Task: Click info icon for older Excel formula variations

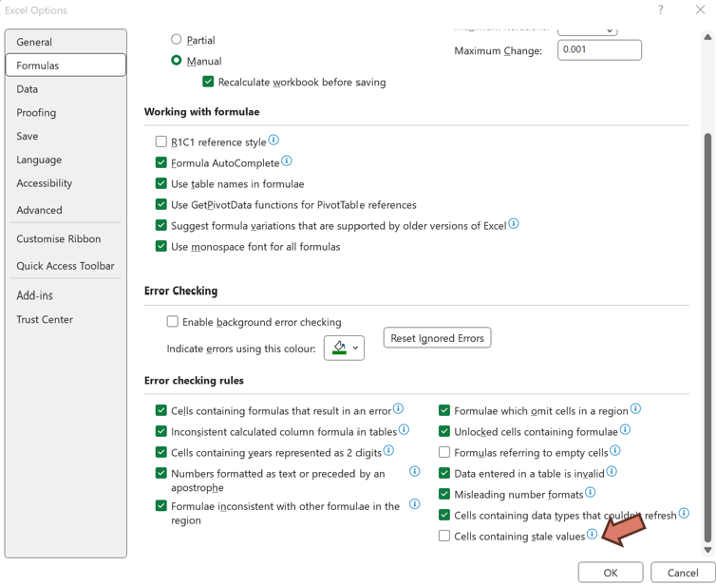Action: [x=514, y=224]
